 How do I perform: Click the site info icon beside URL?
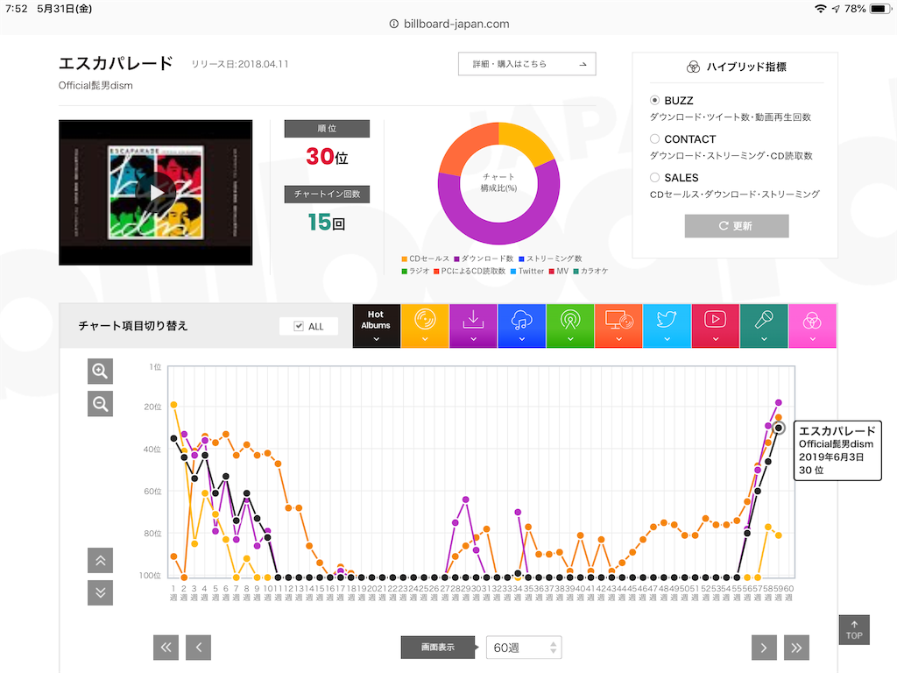coord(393,24)
